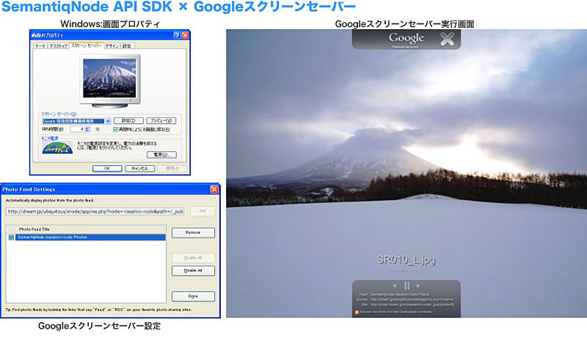Click the Disable All button
Image resolution: width=587 pixels, height=347 pixels.
[193, 271]
